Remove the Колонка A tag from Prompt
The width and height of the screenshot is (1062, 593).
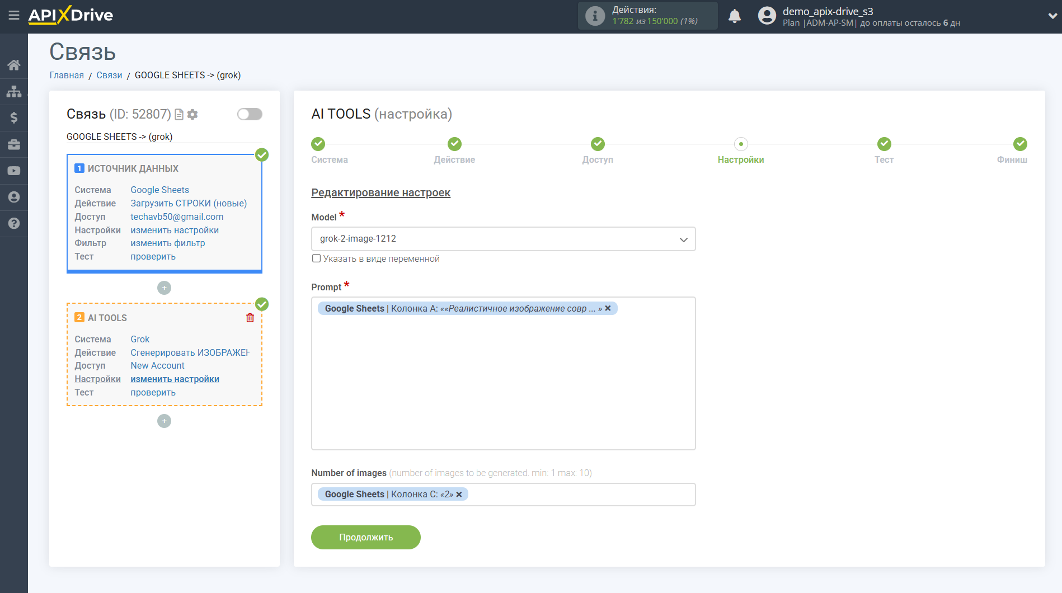pyautogui.click(x=608, y=308)
